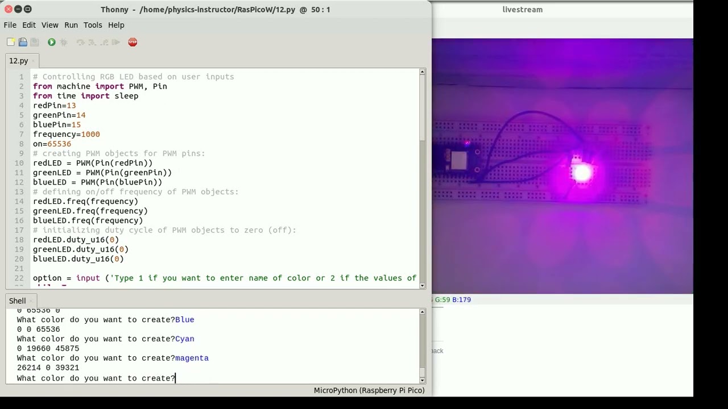
Task: Click the 'G:59 B:179' readout in livestream window
Action: click(x=452, y=299)
